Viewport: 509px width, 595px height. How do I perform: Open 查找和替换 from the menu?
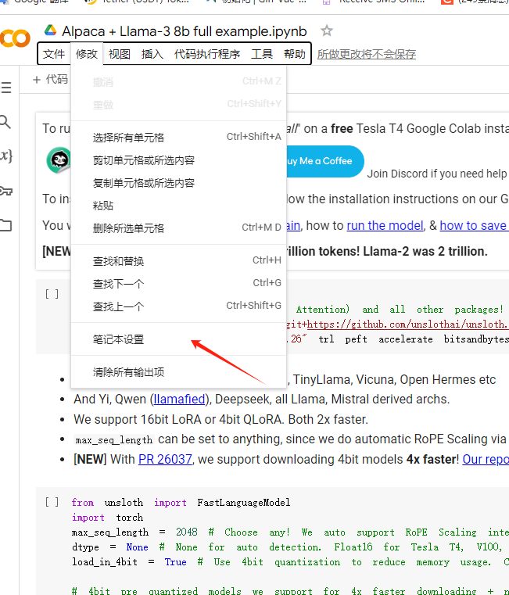178,260
